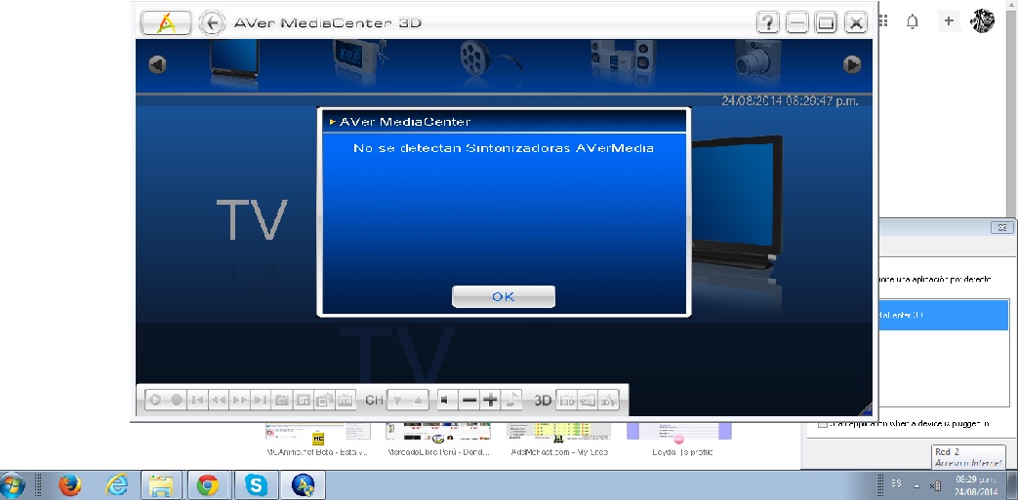Skip to next with the arrow-bar button

261,401
